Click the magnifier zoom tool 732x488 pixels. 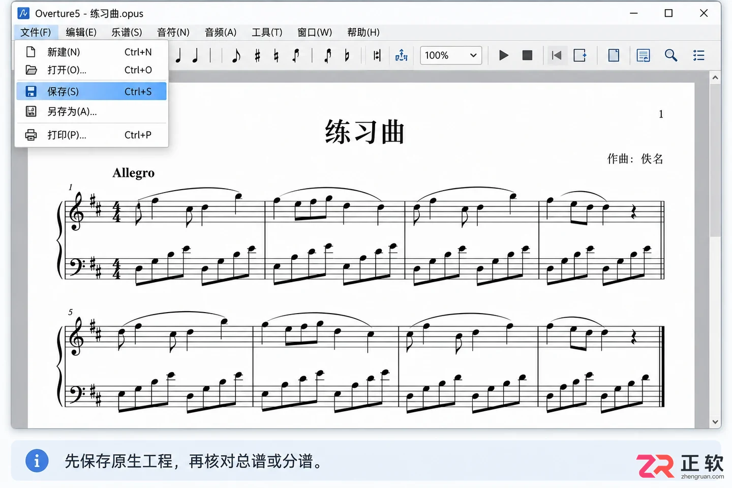coord(671,55)
